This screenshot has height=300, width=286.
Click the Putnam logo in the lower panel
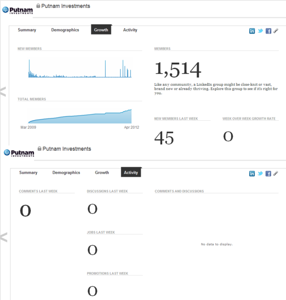click(19, 153)
